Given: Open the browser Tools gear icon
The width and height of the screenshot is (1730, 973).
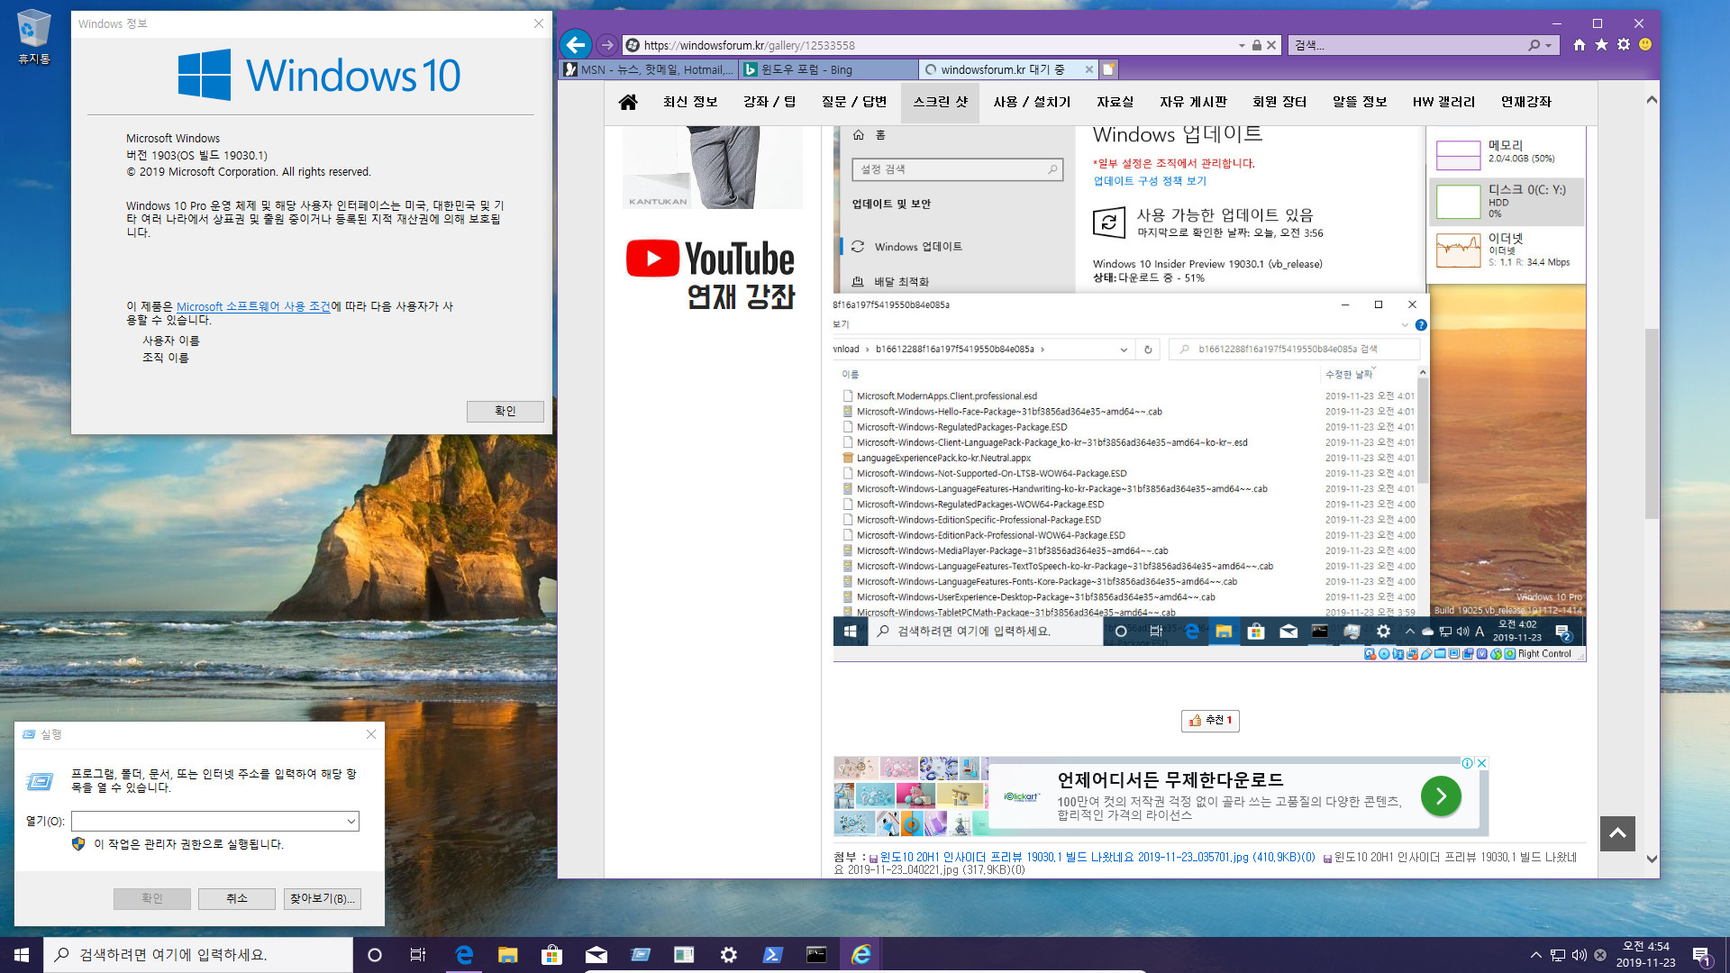Looking at the screenshot, I should pyautogui.click(x=1624, y=44).
